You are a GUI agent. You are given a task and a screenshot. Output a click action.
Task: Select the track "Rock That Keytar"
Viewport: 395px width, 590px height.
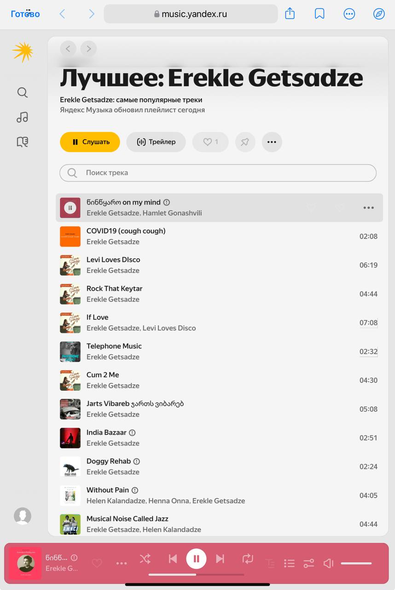click(114, 289)
